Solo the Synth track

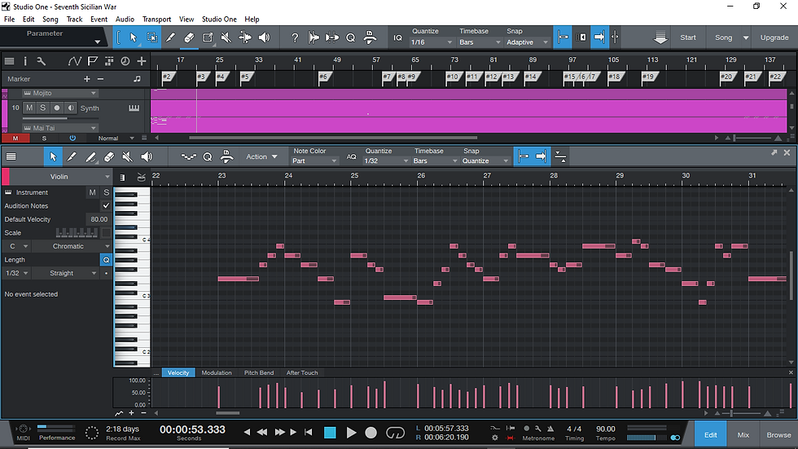point(42,108)
